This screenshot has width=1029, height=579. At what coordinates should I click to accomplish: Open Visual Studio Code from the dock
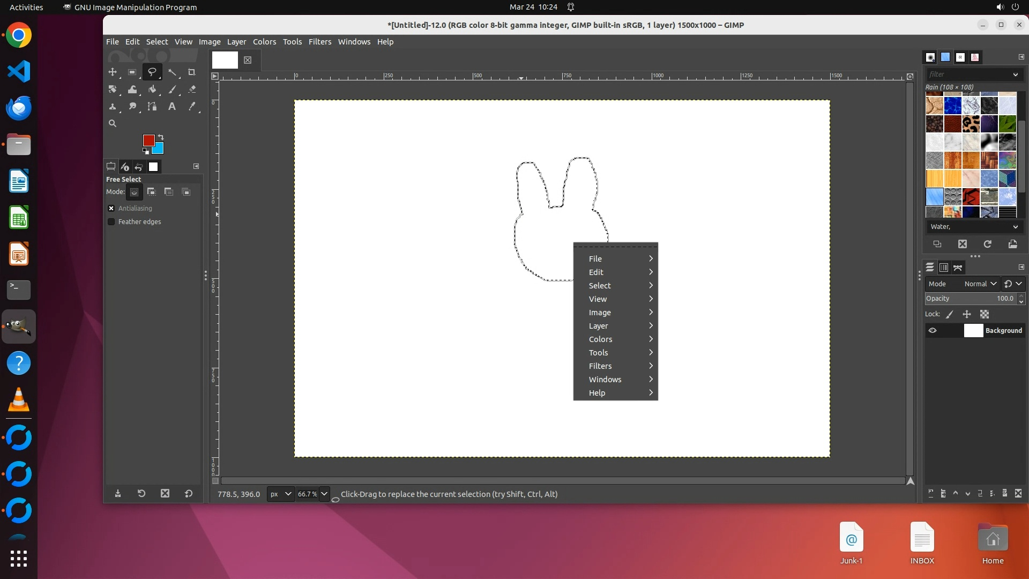(19, 72)
